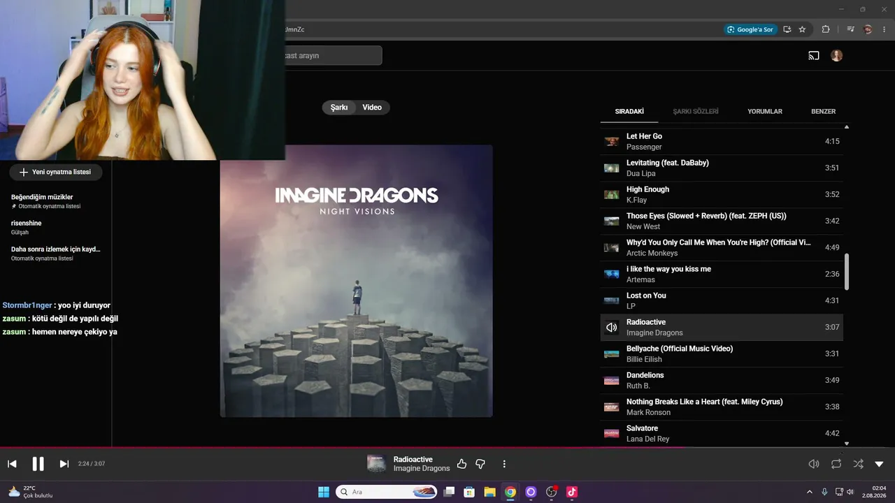Open the Chrome profile avatar
The height and width of the screenshot is (503, 895).
868,29
